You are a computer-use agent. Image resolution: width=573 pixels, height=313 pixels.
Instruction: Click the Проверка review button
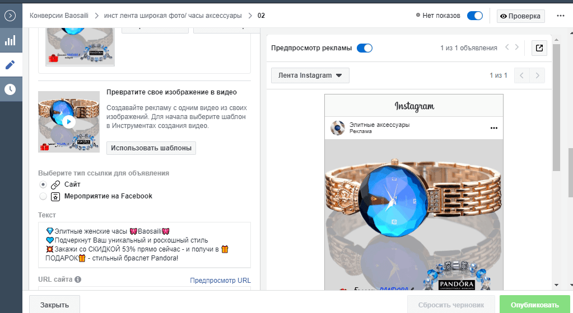click(x=520, y=16)
